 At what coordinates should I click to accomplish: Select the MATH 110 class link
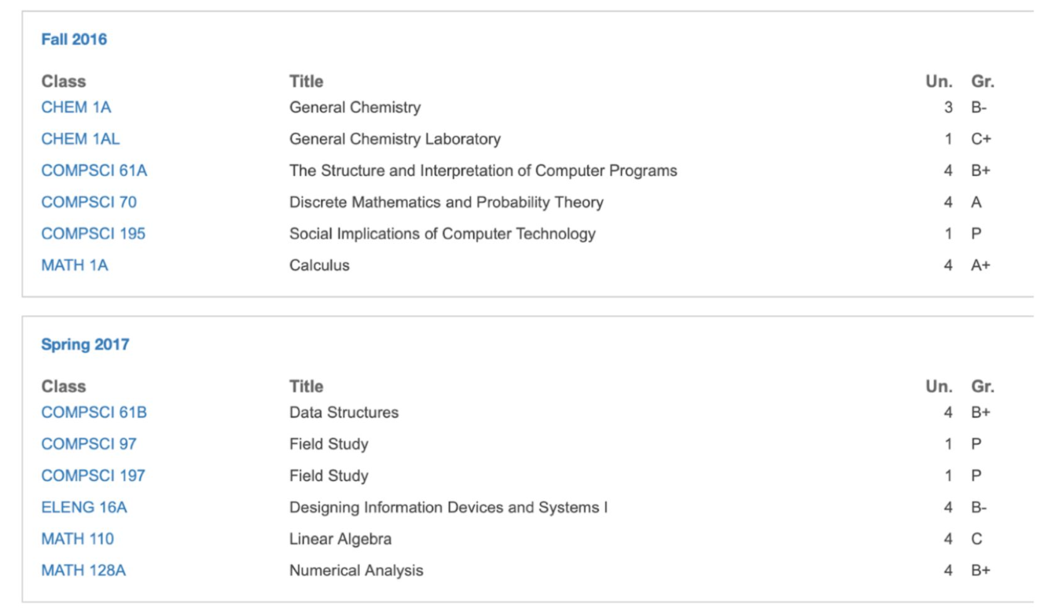tap(77, 539)
